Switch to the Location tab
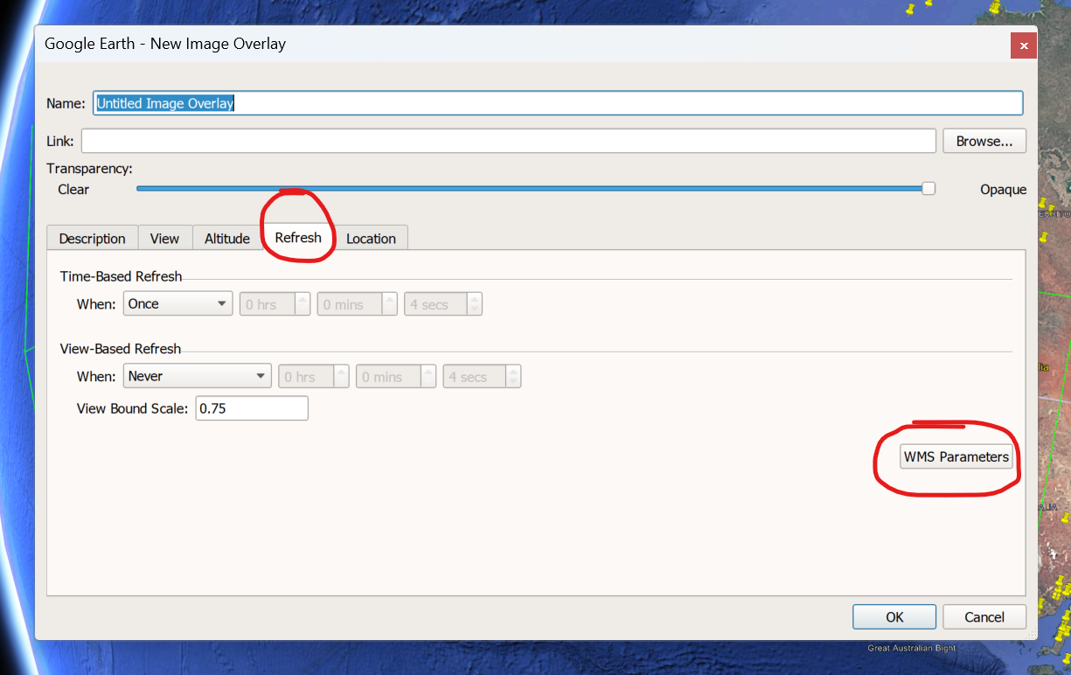The image size is (1071, 675). [x=371, y=238]
